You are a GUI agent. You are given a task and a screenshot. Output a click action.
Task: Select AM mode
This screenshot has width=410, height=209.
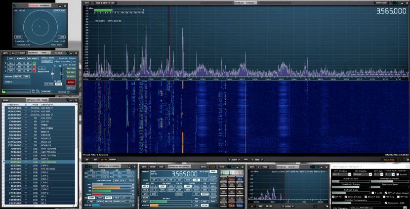click(154, 180)
